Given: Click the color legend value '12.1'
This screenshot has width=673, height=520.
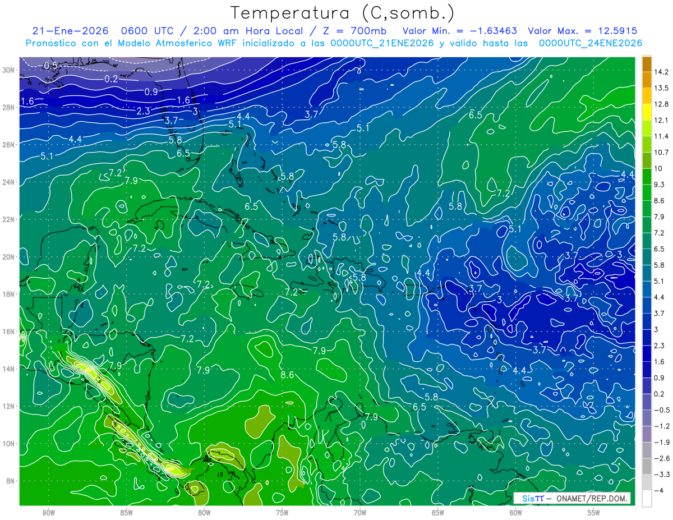Looking at the screenshot, I should [661, 120].
